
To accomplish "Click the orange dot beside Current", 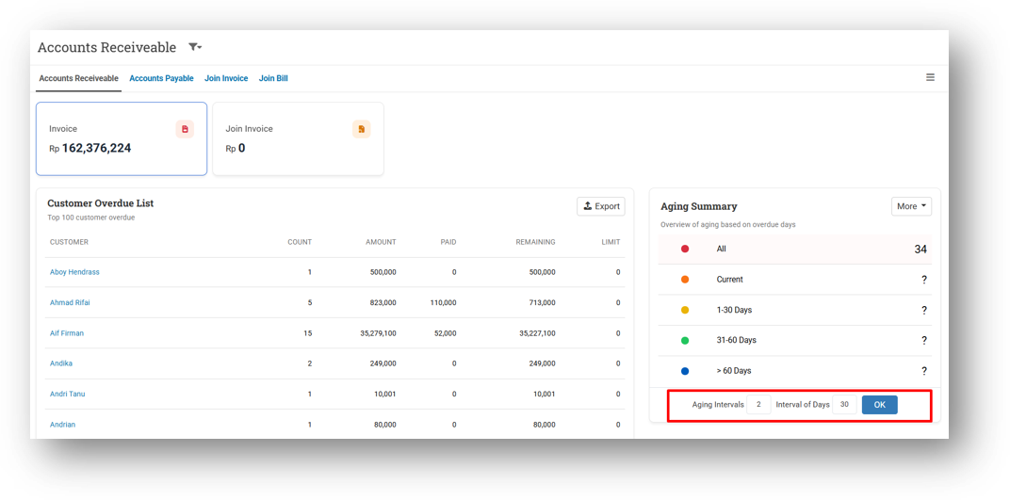I will (685, 280).
